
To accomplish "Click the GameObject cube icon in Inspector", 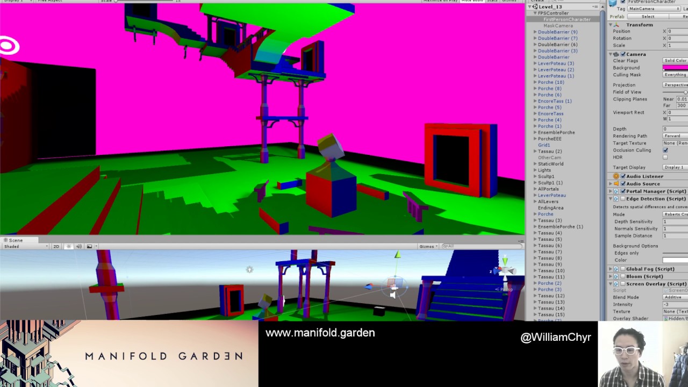I will click(x=613, y=3).
